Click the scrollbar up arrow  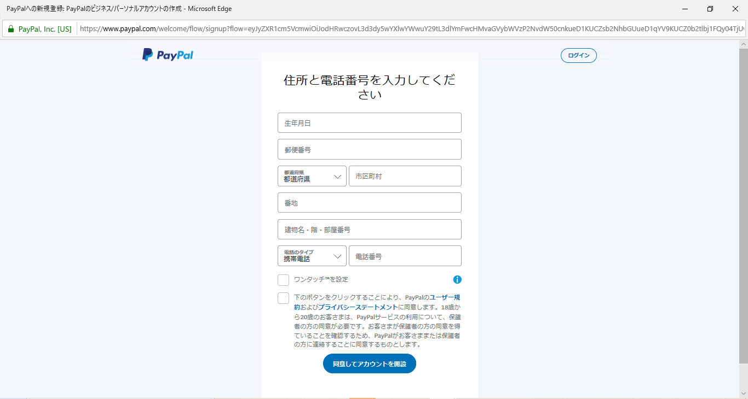743,44
